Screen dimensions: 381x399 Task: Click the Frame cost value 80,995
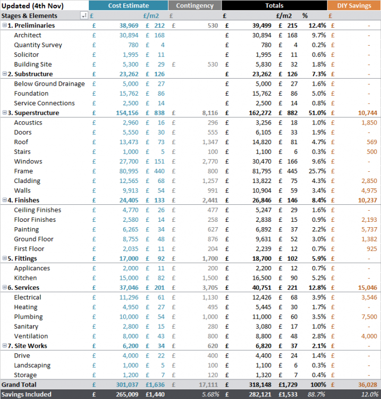[129, 171]
